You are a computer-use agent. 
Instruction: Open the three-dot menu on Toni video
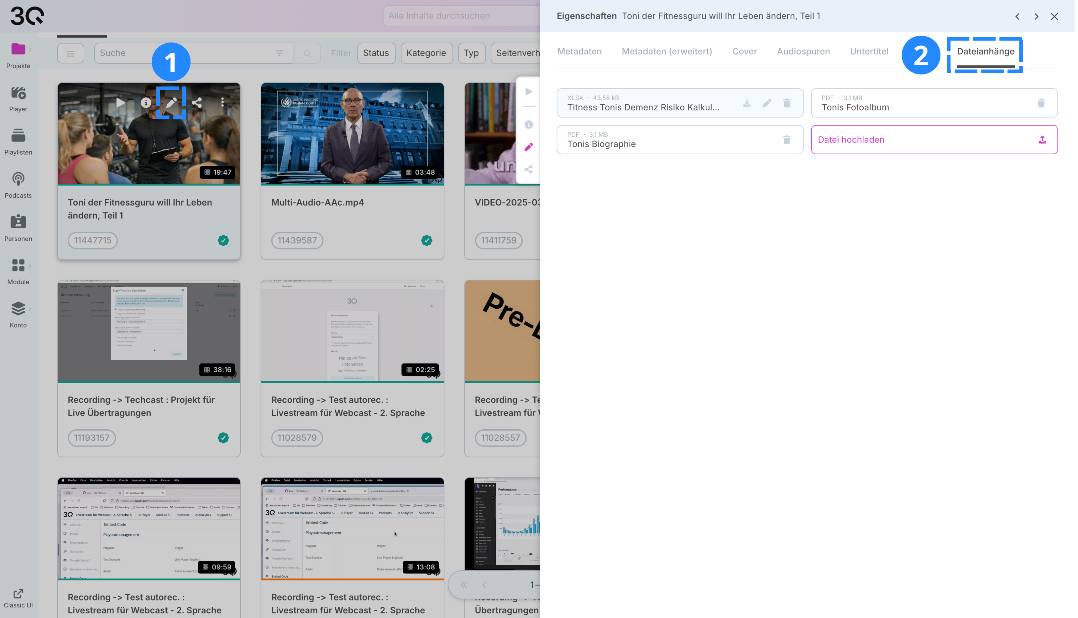(223, 103)
